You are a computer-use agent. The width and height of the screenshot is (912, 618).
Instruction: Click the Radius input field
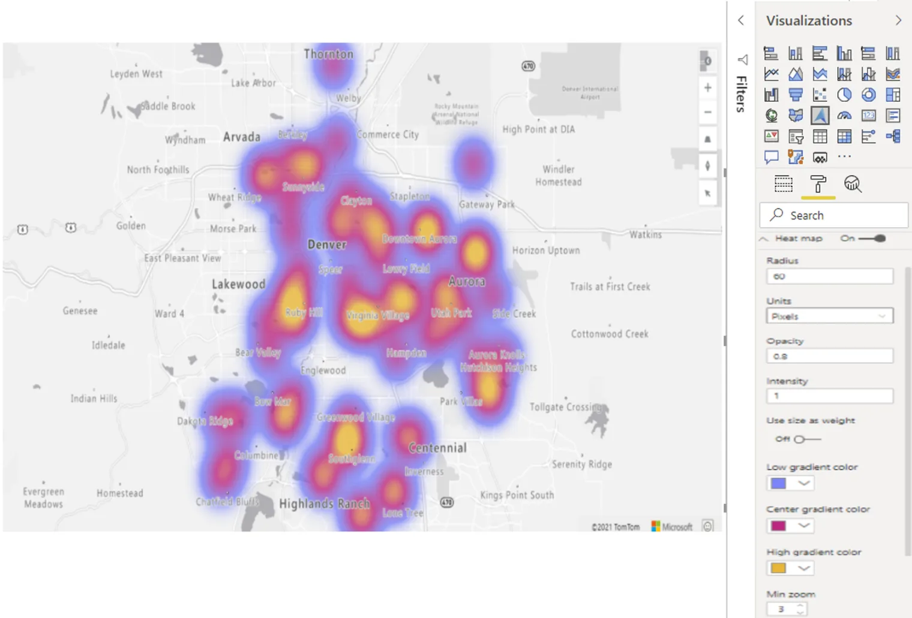click(x=830, y=276)
